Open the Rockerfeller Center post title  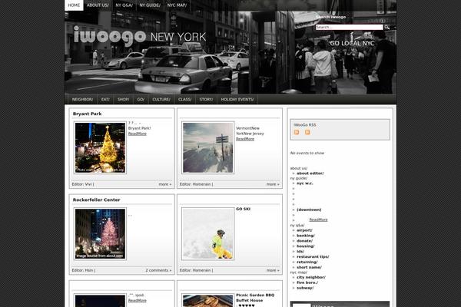click(97, 200)
